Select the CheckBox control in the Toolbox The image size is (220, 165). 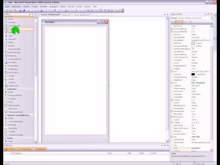click(19, 22)
